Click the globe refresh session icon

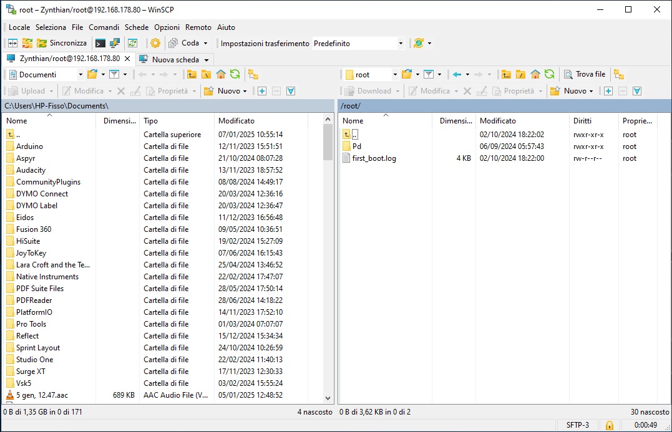coord(418,43)
